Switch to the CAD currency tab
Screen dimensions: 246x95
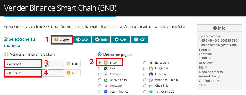(82, 40)
